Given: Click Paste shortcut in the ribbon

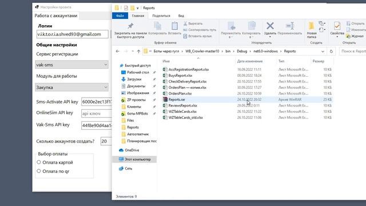Looking at the screenshot, I should 197,36.
